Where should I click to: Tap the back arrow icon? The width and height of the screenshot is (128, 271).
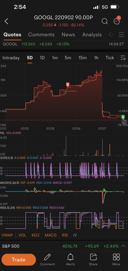click(6, 21)
